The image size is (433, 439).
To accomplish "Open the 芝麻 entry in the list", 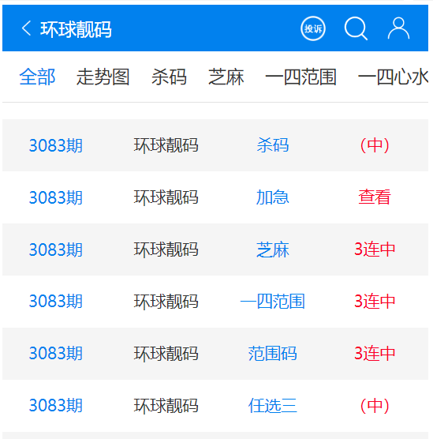I will tap(273, 250).
